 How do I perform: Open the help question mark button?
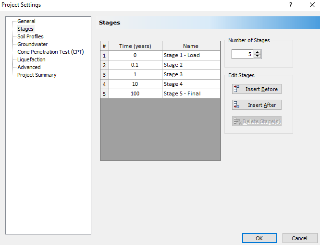tap(291, 5)
